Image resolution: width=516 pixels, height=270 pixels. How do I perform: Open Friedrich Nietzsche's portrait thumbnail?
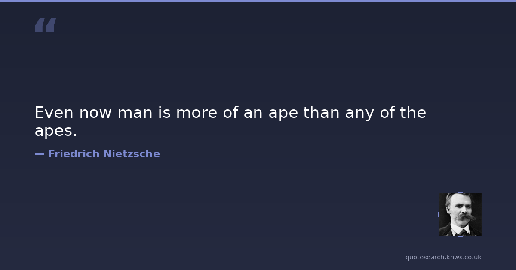[460, 214]
